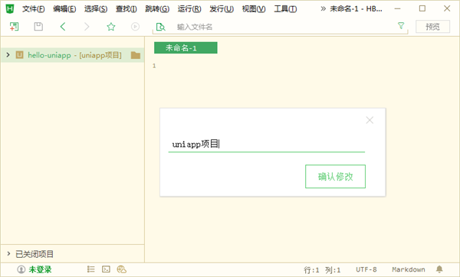Go back with the left arrow

click(x=63, y=27)
